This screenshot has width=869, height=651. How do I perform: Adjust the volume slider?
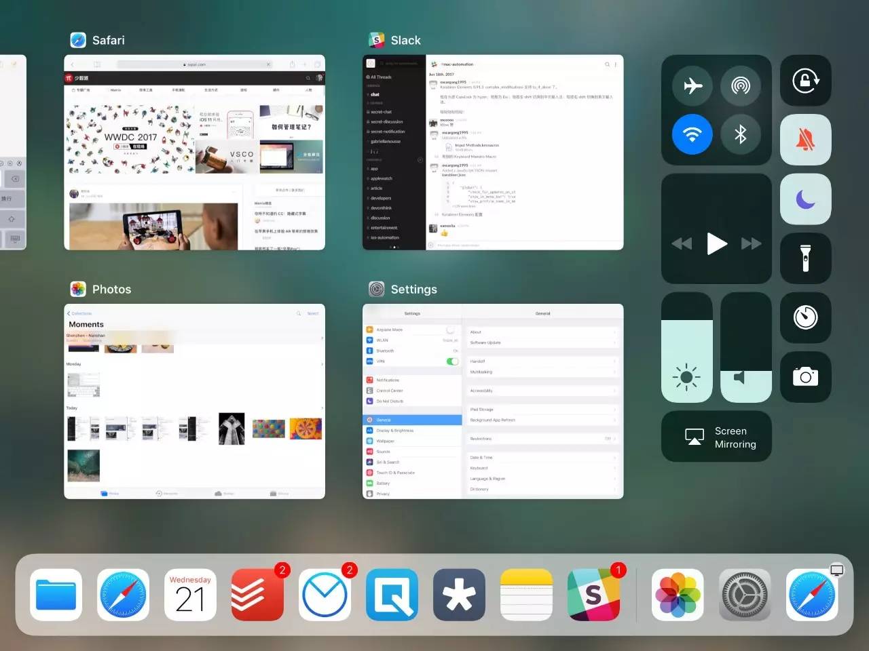coord(746,348)
